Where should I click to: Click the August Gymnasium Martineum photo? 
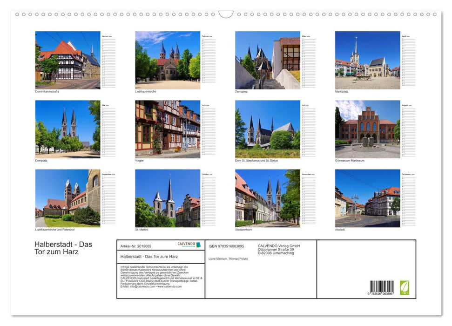[x=367, y=129]
